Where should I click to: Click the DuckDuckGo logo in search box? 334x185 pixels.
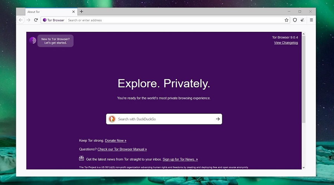[112, 119]
